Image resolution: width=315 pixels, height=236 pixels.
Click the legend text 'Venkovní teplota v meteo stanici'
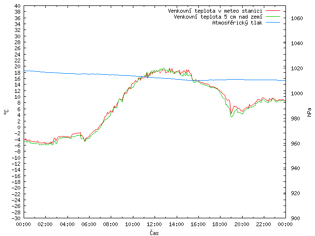215,11
